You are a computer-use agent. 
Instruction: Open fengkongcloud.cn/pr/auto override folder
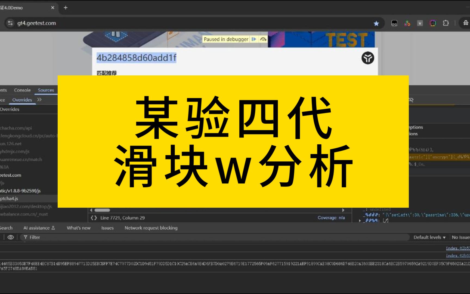[x=29, y=136]
